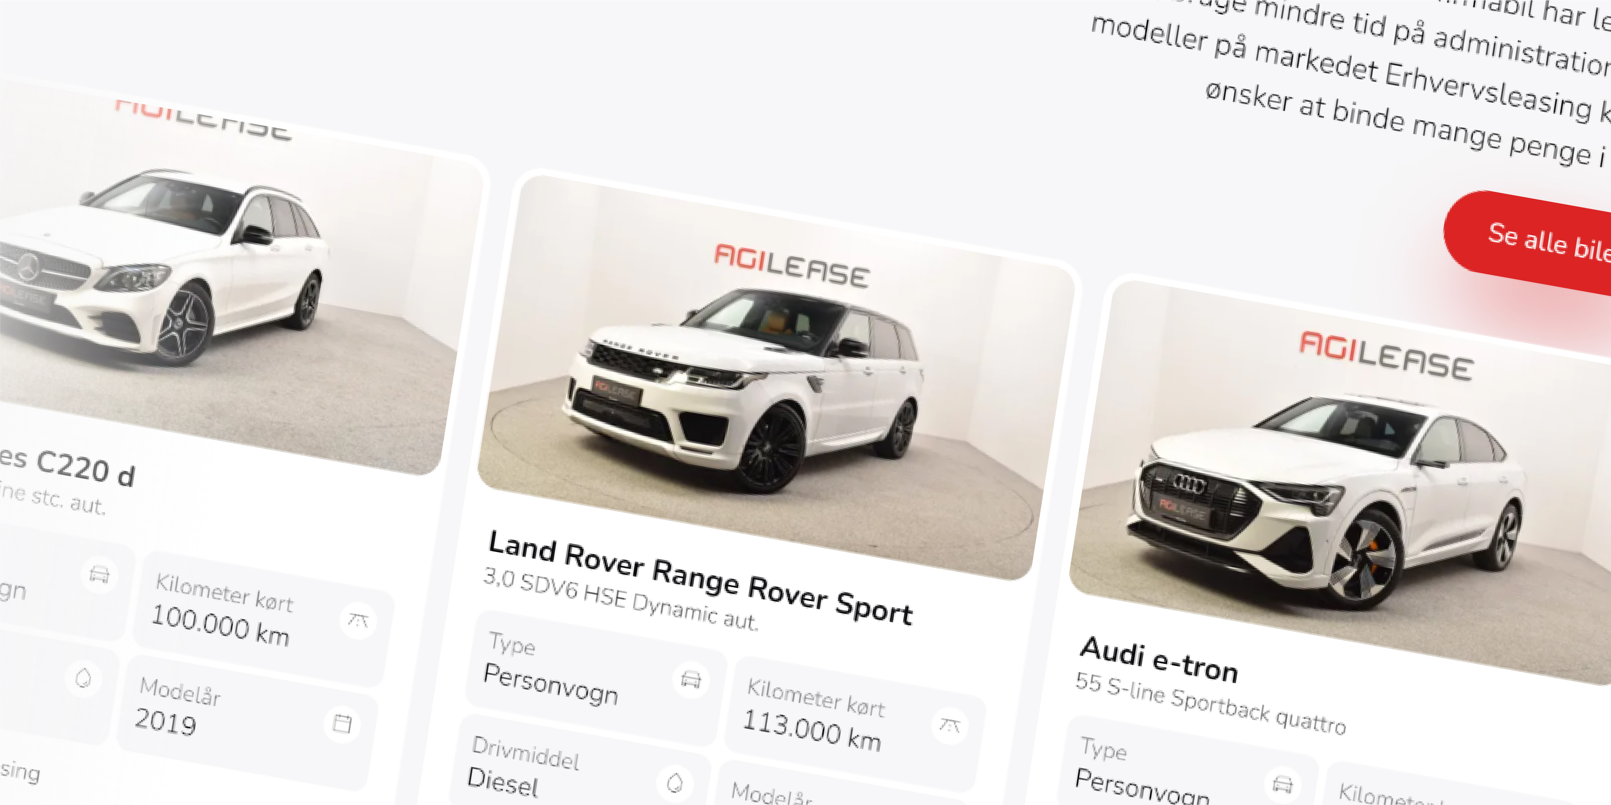Click the road icon beside 100.000 km
Viewport: 1611px width, 805px height.
click(358, 620)
